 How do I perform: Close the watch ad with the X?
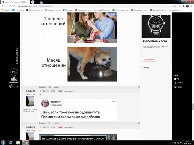click(169, 16)
